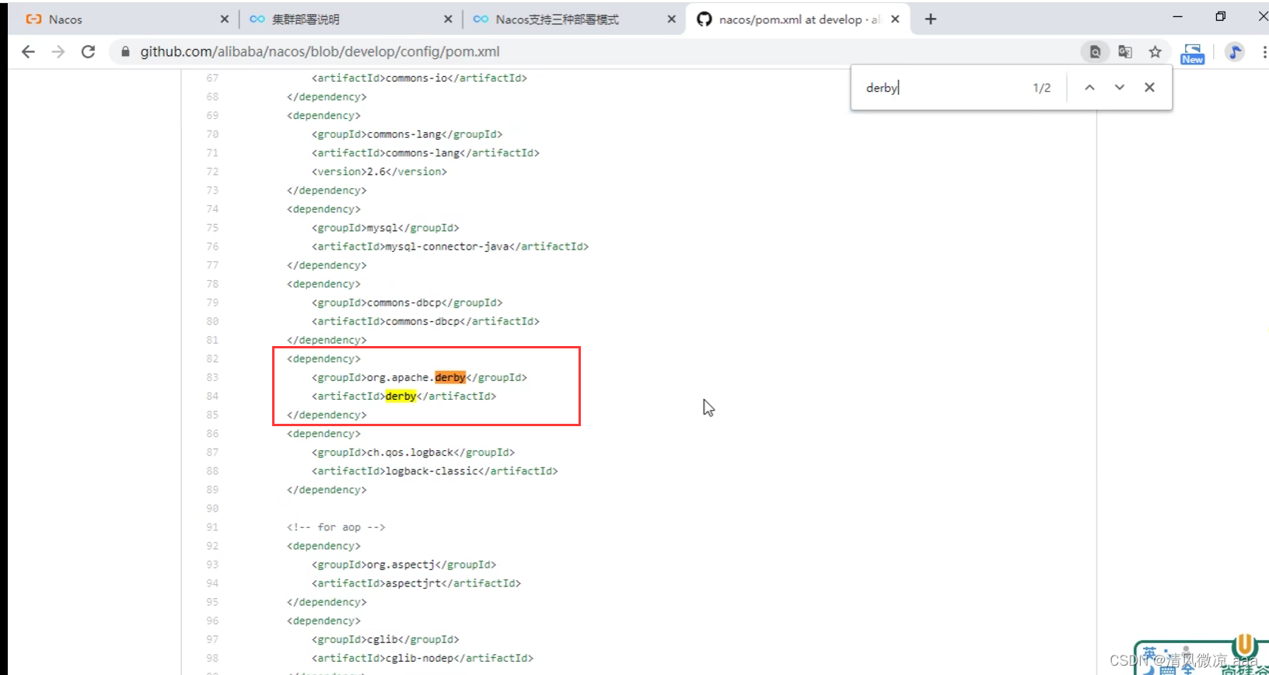
Task: Click the aspectjrt artifactId line
Action: (416, 583)
